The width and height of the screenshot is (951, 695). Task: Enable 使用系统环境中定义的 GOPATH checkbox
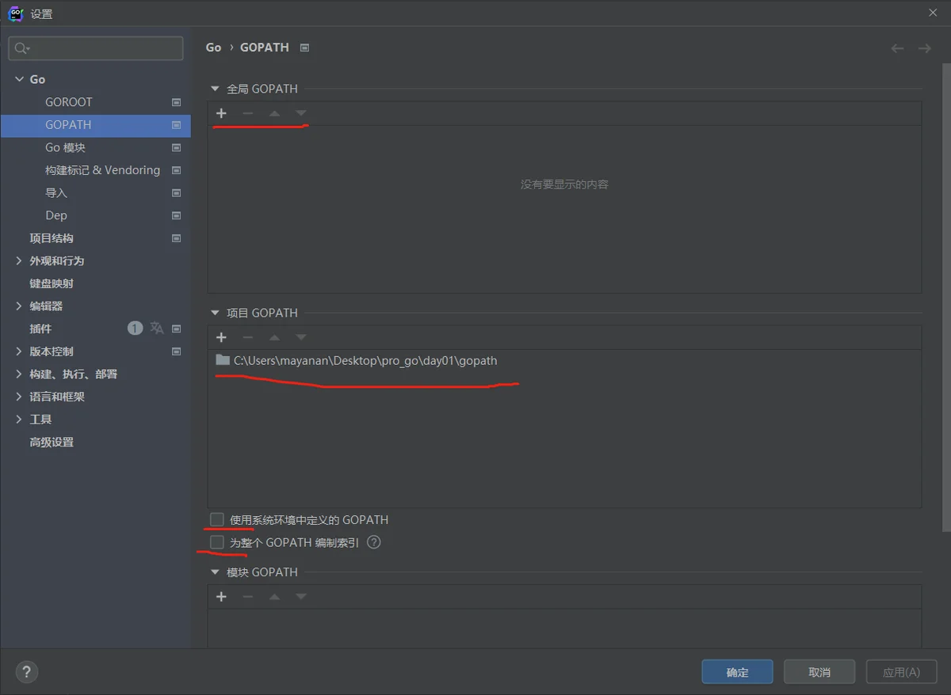[217, 520]
